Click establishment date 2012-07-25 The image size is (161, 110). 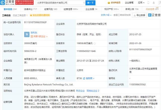(x=135, y=34)
